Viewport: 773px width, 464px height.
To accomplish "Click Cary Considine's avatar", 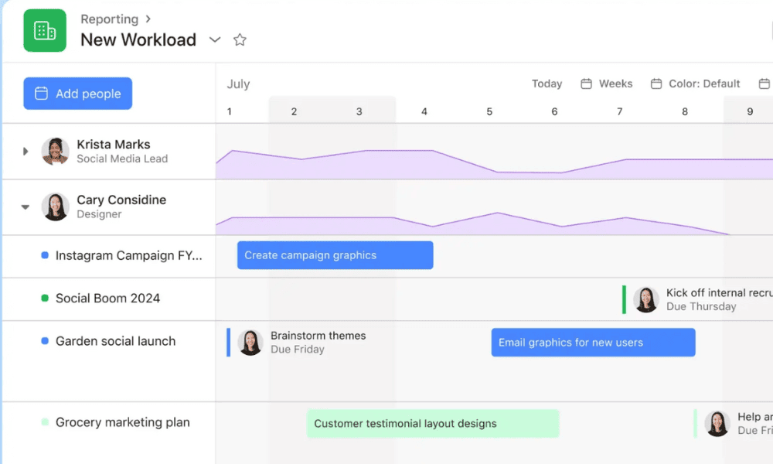I will [56, 207].
